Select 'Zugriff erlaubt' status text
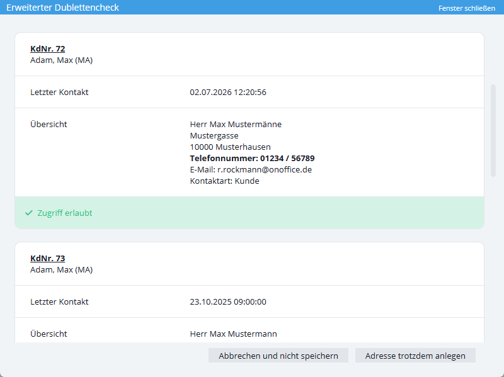Viewport: 504px width, 377px height. click(65, 213)
